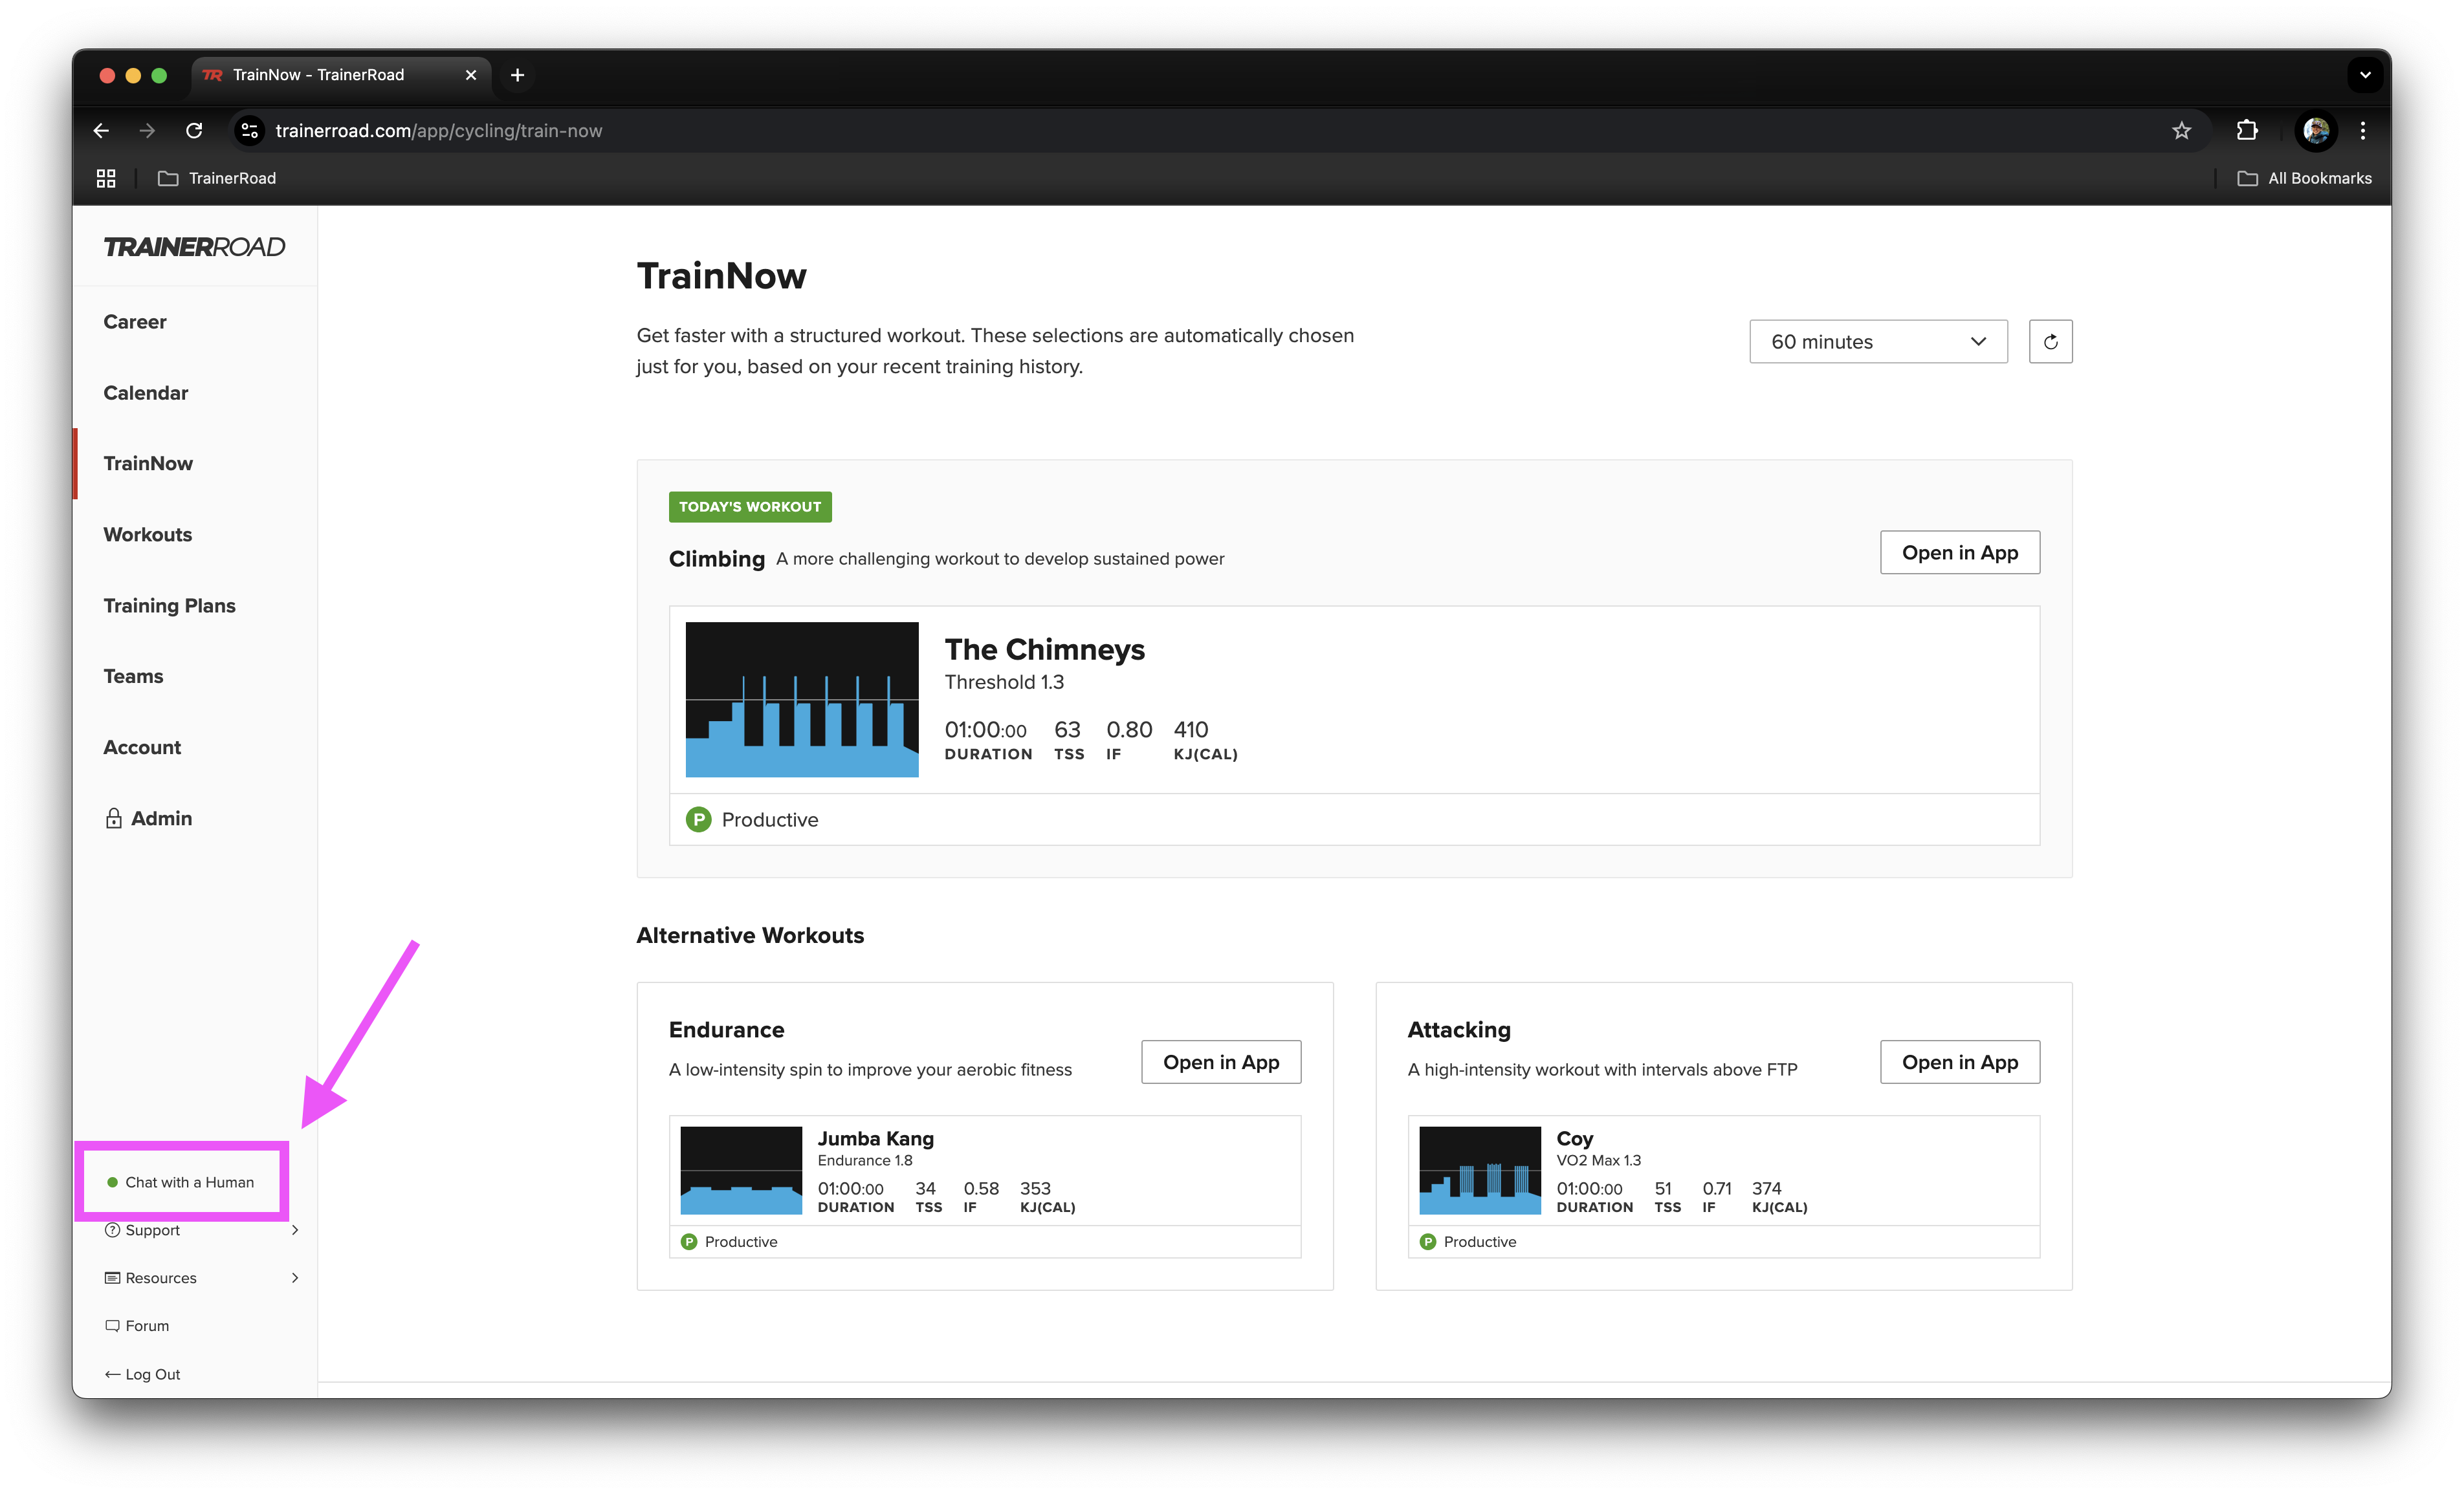The height and width of the screenshot is (1494, 2464).
Task: Expand the Support submenu
Action: pos(202,1230)
